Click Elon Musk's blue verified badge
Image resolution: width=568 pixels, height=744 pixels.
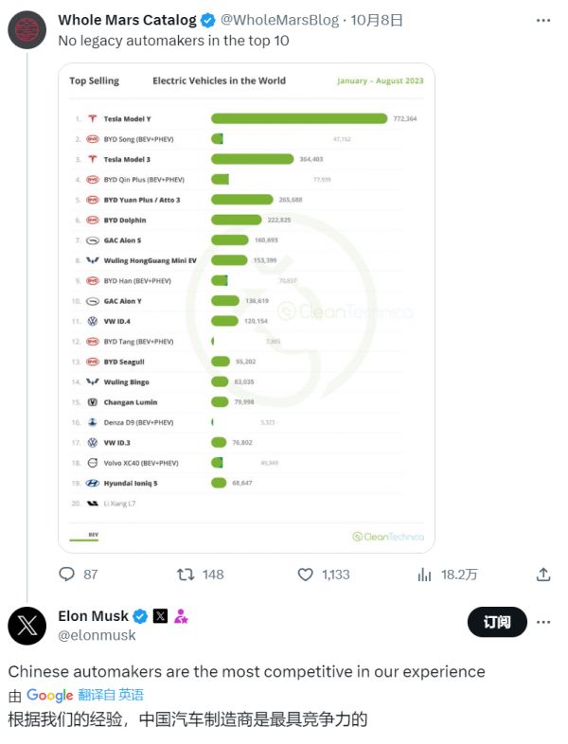(139, 616)
